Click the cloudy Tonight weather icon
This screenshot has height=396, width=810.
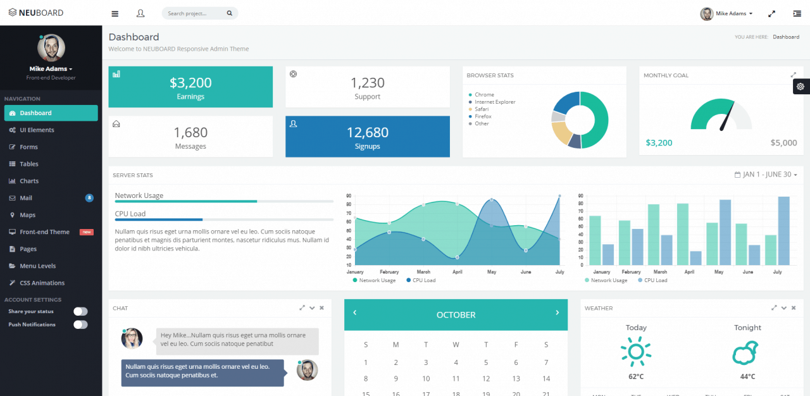[746, 353]
